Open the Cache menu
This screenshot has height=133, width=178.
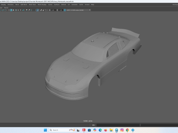click(81, 4)
